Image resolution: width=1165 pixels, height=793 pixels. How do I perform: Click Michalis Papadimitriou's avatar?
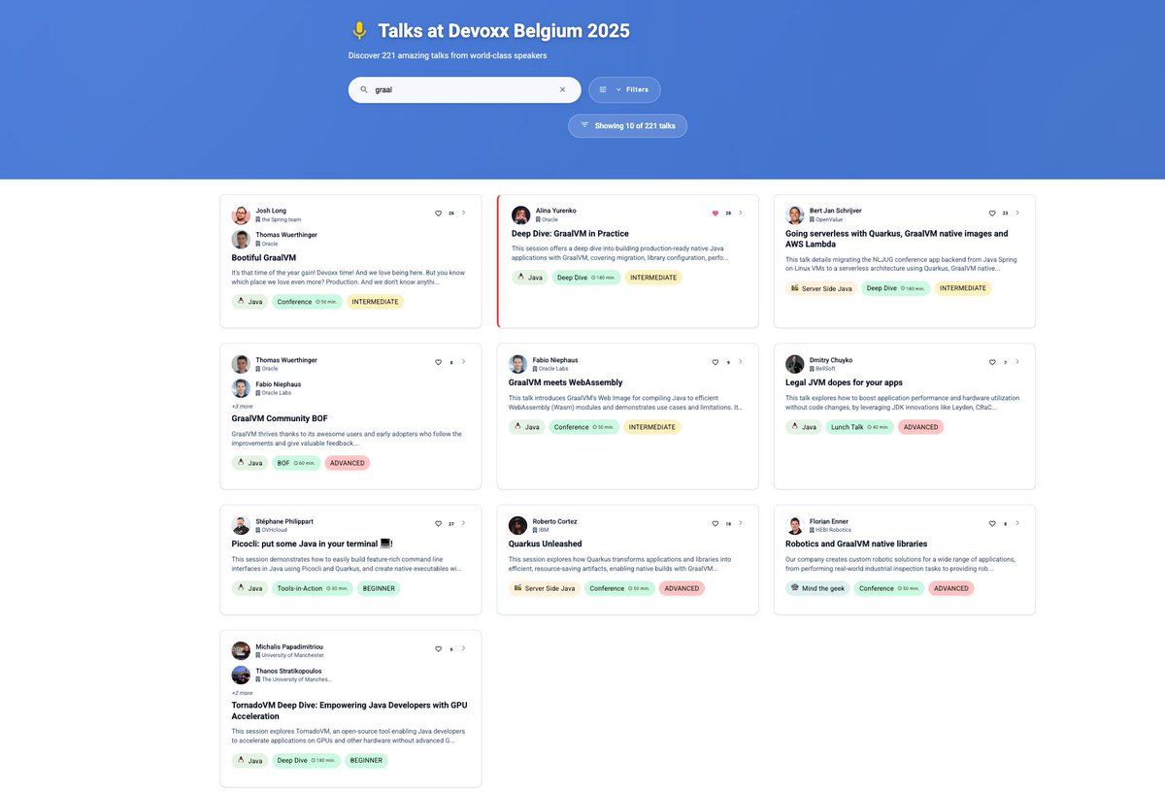[241, 650]
